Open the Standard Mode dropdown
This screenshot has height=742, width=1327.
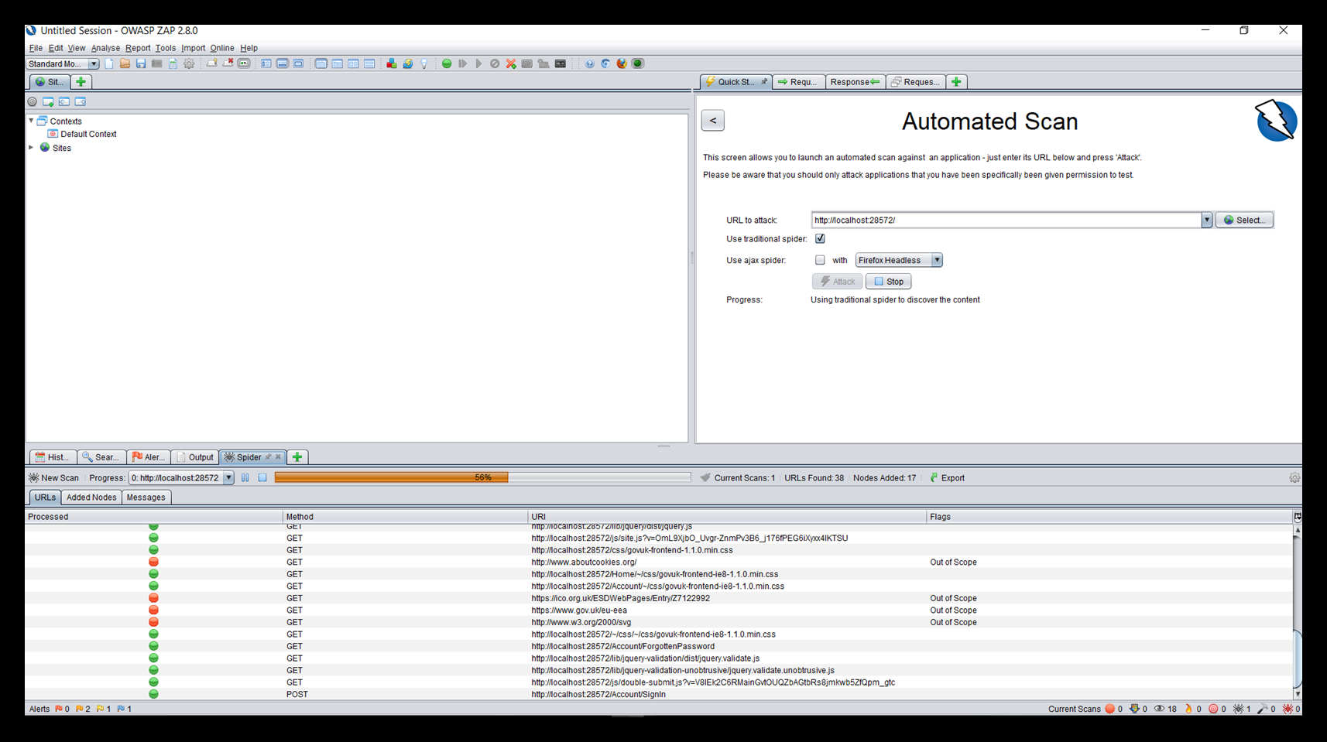pos(63,63)
